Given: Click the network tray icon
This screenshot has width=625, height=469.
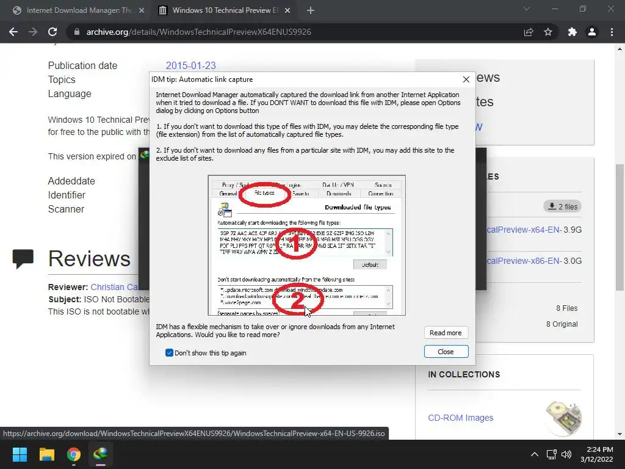Looking at the screenshot, I should pyautogui.click(x=551, y=454).
